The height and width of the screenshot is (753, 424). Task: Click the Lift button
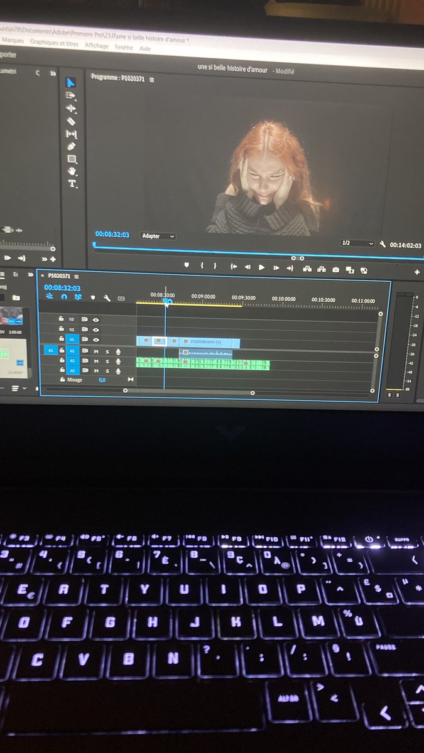[x=307, y=269]
